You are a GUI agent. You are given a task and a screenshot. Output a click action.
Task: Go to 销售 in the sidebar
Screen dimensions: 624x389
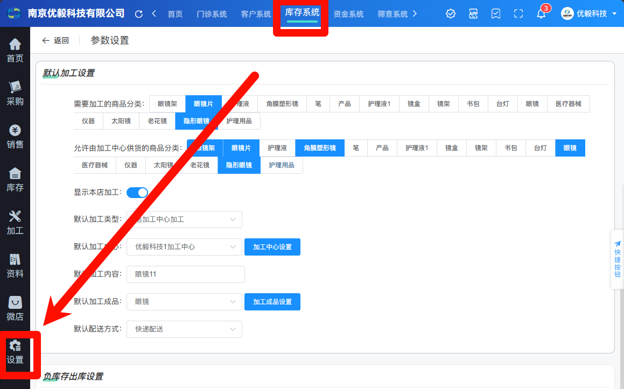point(15,136)
